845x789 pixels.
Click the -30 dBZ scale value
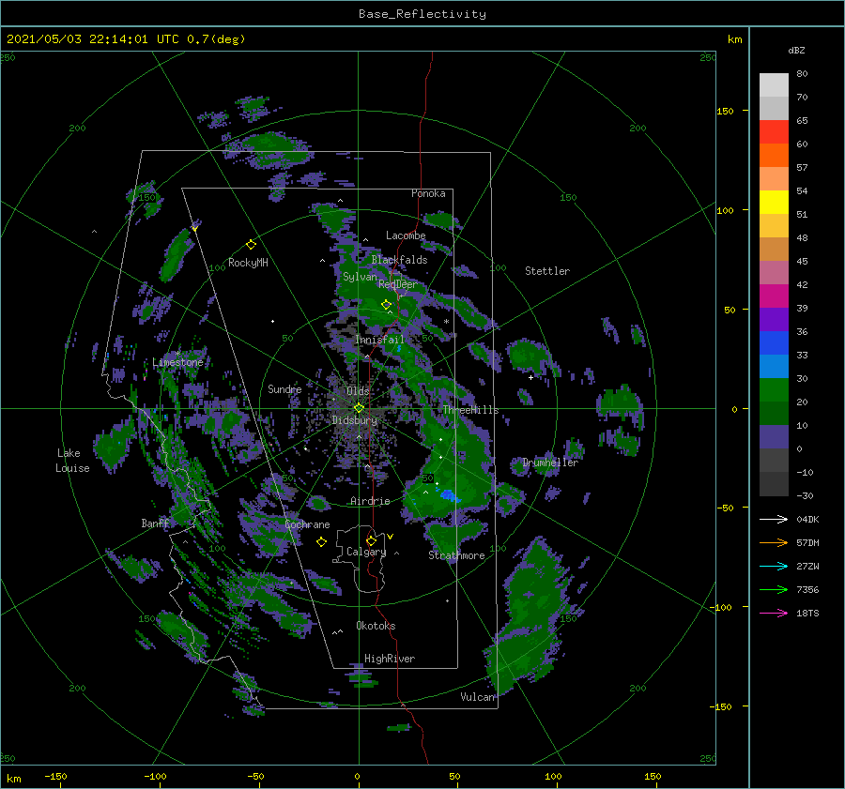(x=805, y=495)
